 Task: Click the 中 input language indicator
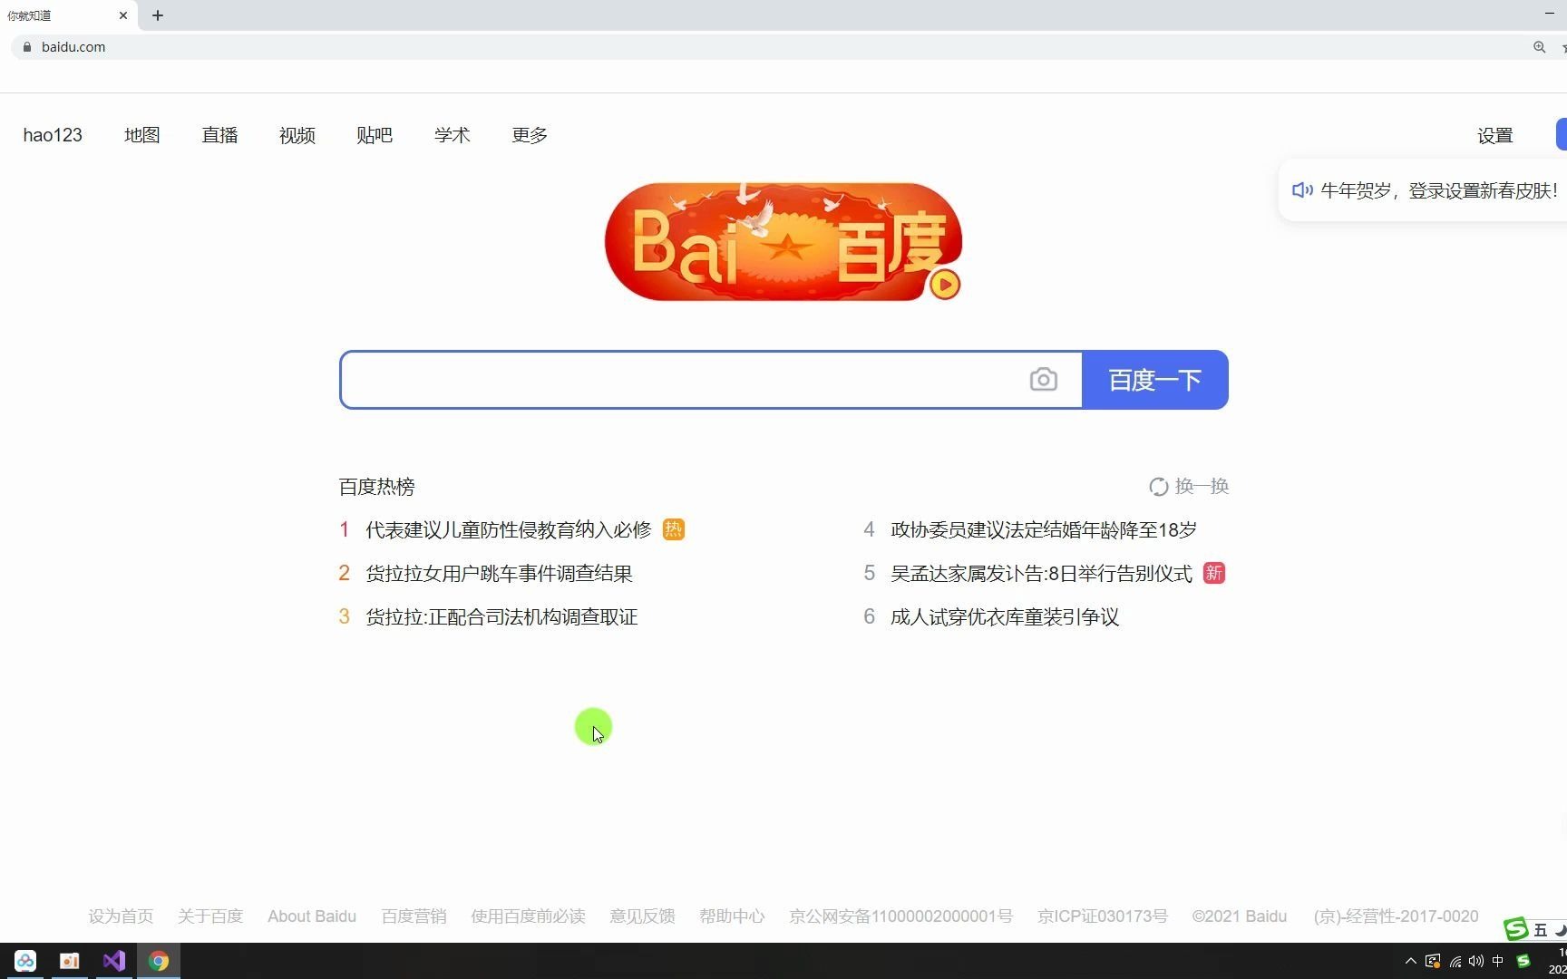point(1498,961)
